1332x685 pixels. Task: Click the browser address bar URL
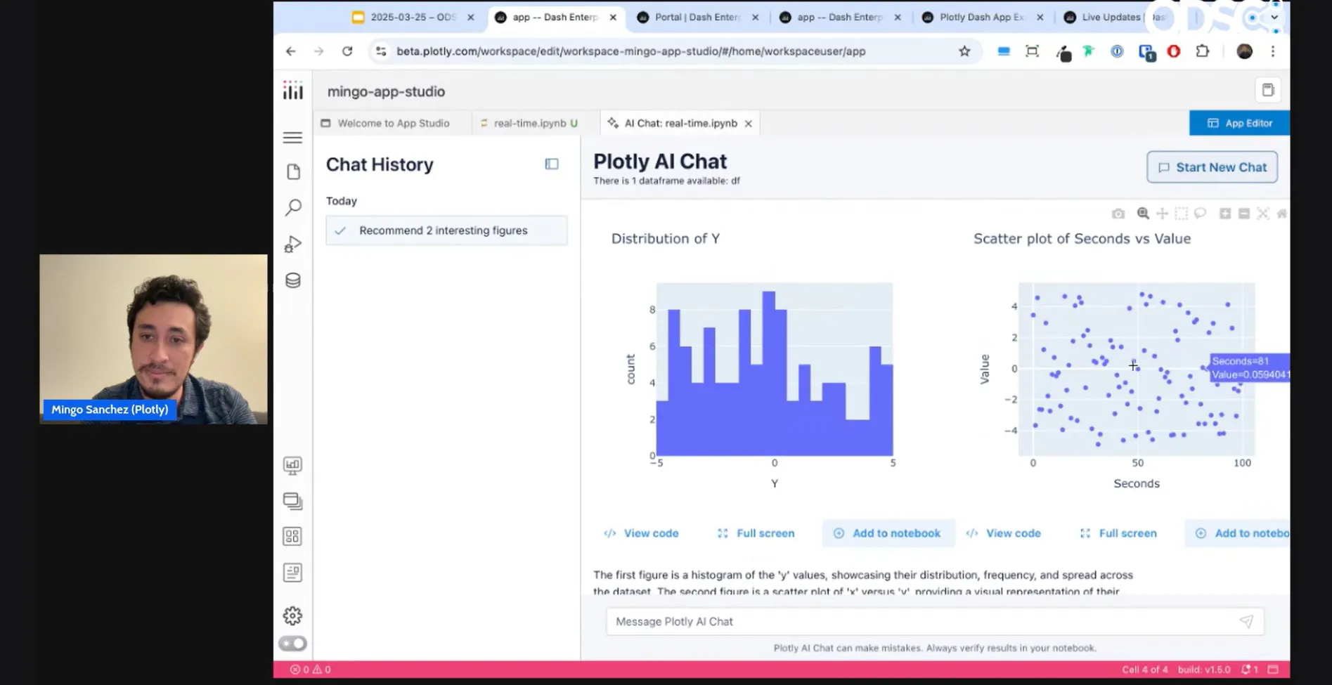pos(631,51)
